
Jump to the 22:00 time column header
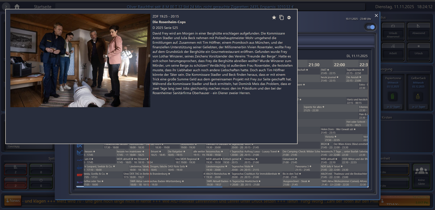point(339,65)
